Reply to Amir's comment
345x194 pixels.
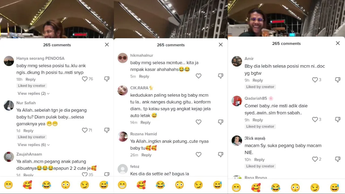coord(258,80)
